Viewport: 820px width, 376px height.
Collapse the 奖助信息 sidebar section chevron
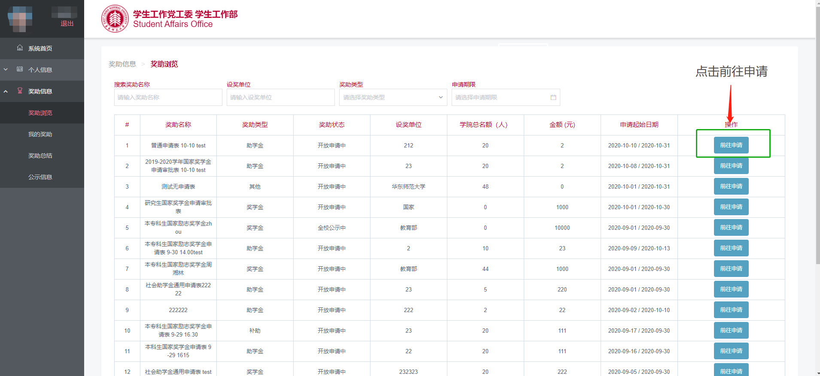[x=6, y=91]
